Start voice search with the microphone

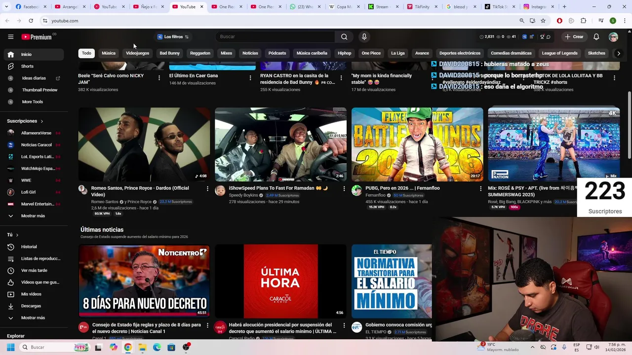(x=364, y=36)
